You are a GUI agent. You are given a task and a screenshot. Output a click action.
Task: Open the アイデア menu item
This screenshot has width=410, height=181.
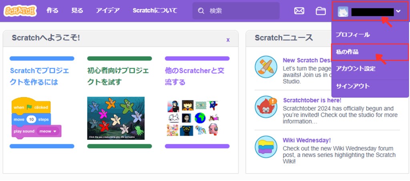[x=108, y=11]
